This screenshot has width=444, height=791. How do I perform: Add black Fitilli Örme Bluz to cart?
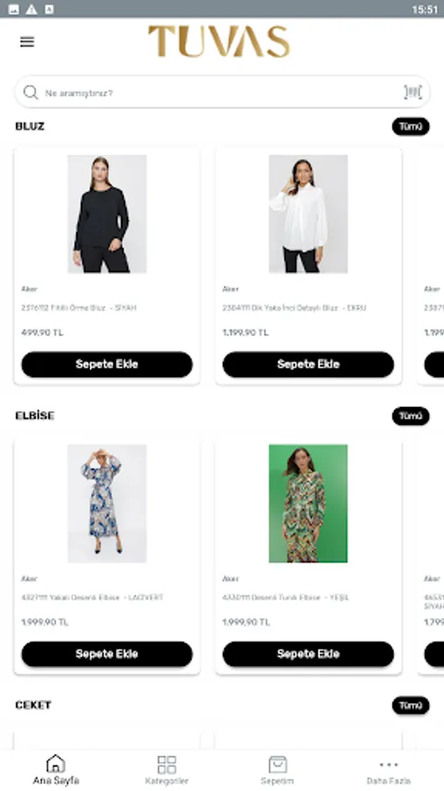click(x=107, y=364)
